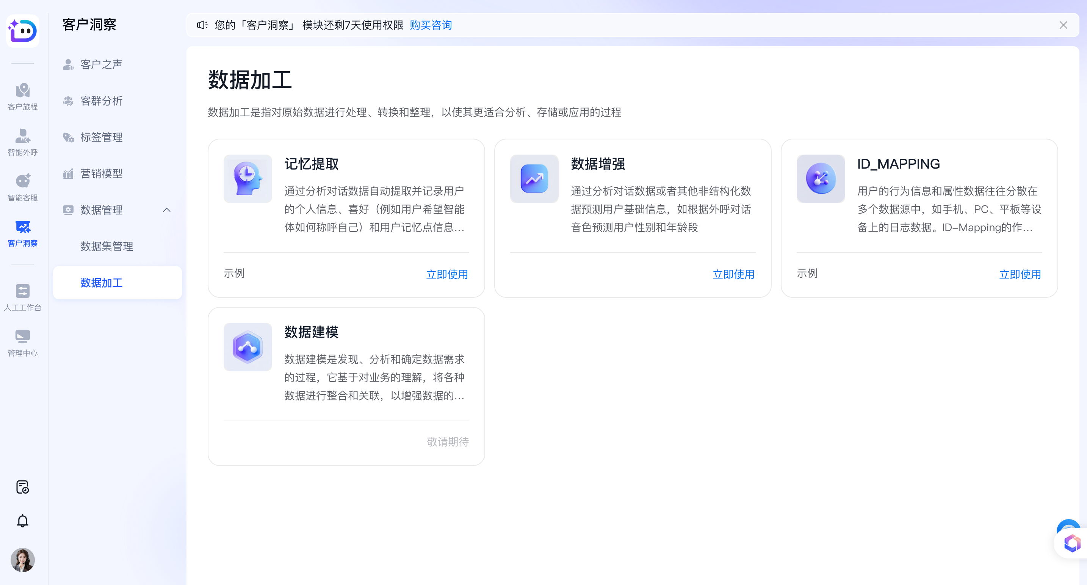Click the 购买咨询 link in the banner
This screenshot has width=1087, height=585.
(431, 25)
